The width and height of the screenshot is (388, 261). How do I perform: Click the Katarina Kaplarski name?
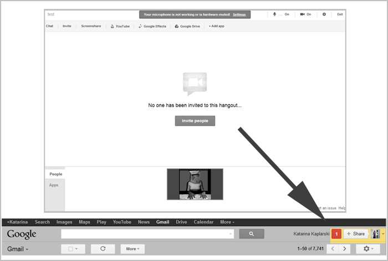[x=312, y=234]
